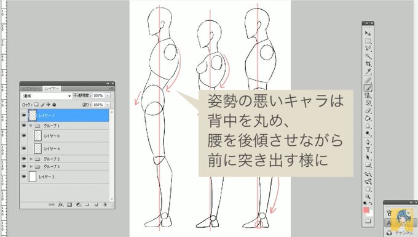Viewport: 418px width, 237px height.
Task: Open the チャンネル panel tab
Action: tap(404, 233)
